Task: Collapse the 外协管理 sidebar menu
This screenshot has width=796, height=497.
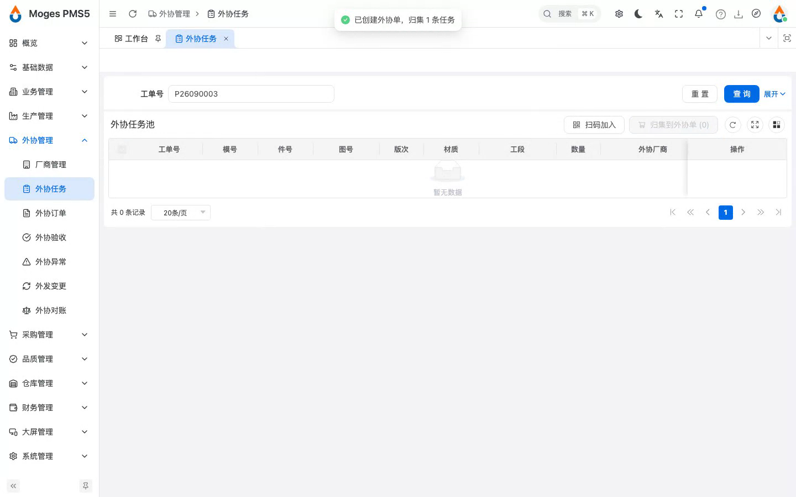Action: click(49, 140)
